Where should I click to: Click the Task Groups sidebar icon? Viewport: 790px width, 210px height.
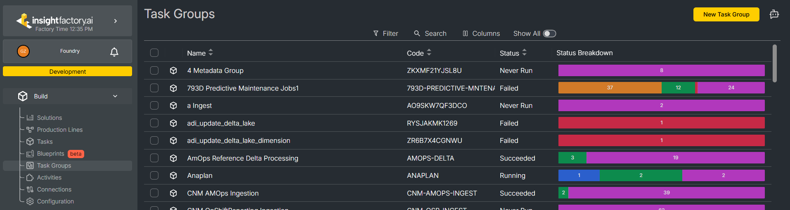tap(30, 166)
